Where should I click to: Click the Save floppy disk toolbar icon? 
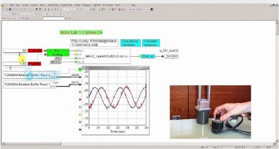(x=10, y=9)
